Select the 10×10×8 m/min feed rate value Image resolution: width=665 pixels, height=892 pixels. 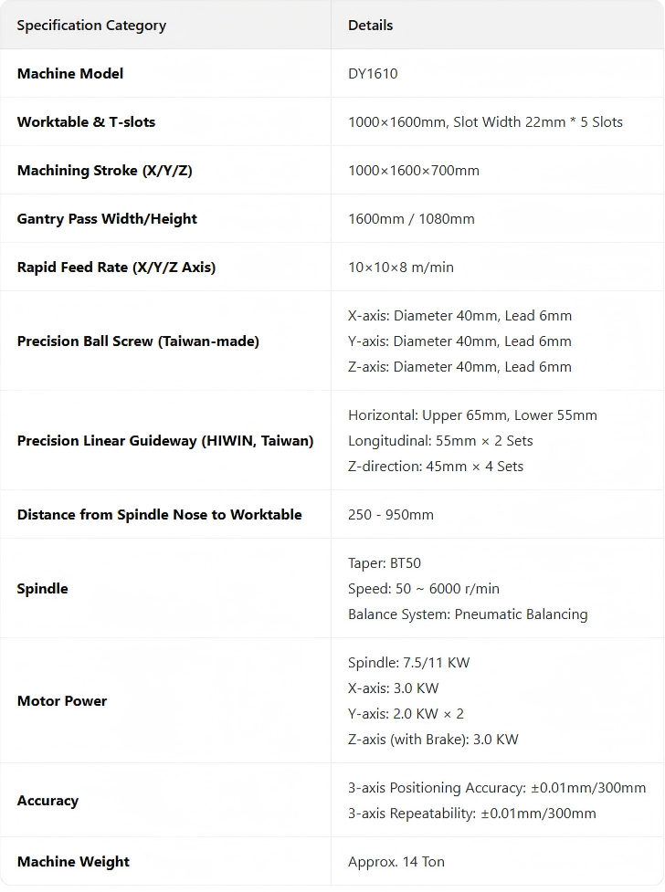tap(400, 268)
